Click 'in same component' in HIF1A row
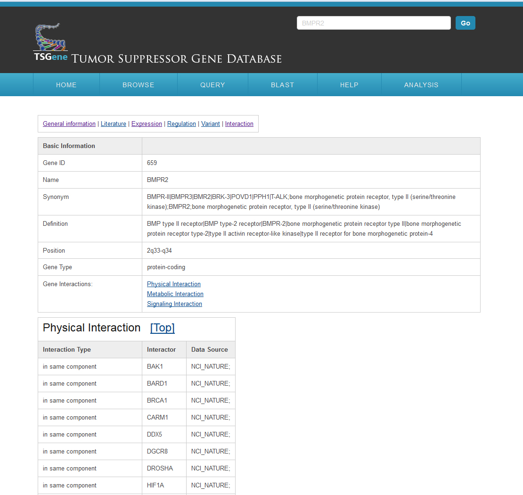This screenshot has width=523, height=495. (69, 485)
